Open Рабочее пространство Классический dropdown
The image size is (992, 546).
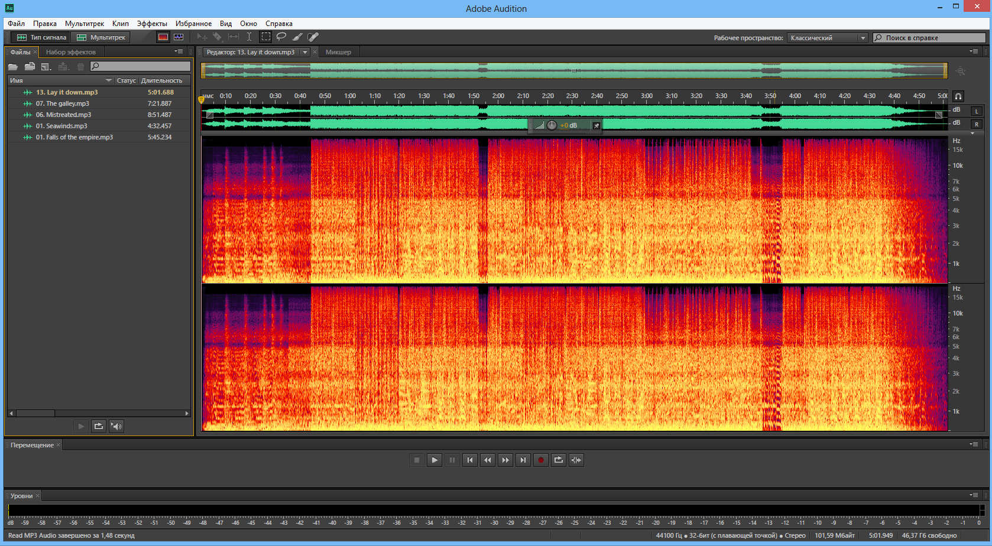click(828, 38)
